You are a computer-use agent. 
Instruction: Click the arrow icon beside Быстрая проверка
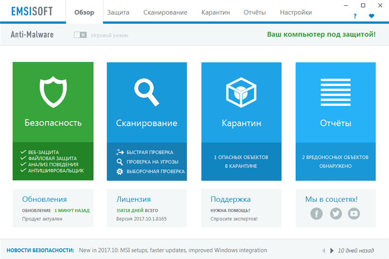120,152
